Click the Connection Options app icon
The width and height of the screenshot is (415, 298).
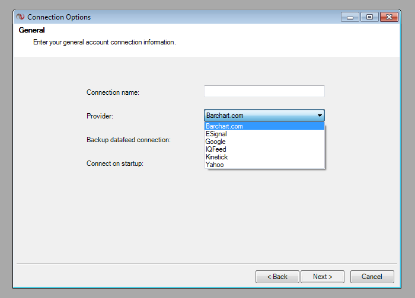[x=20, y=17]
